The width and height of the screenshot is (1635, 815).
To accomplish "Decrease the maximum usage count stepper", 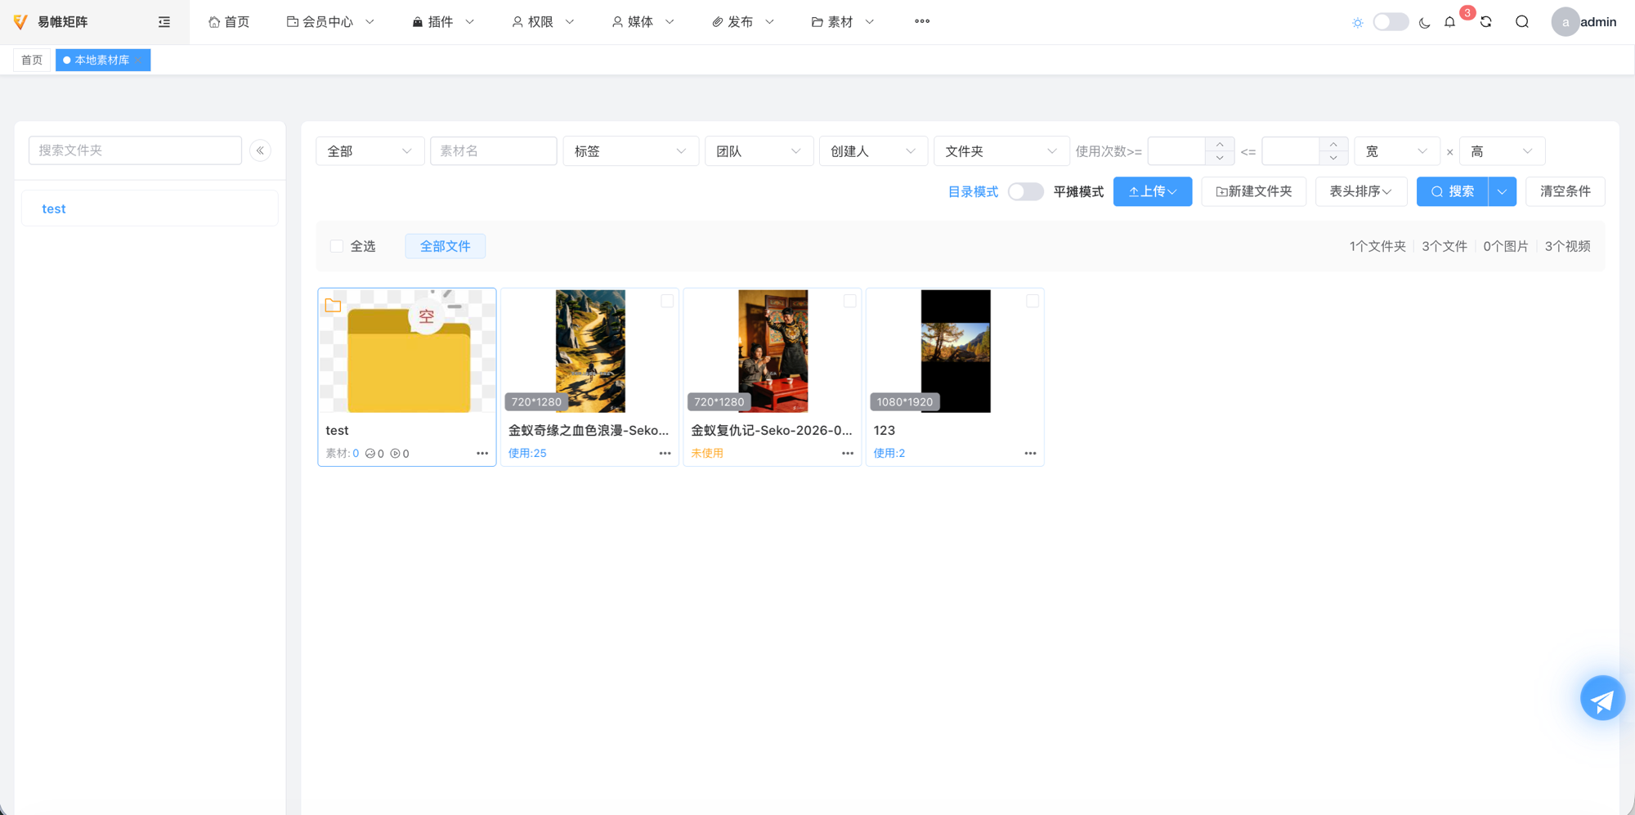I will (1333, 158).
